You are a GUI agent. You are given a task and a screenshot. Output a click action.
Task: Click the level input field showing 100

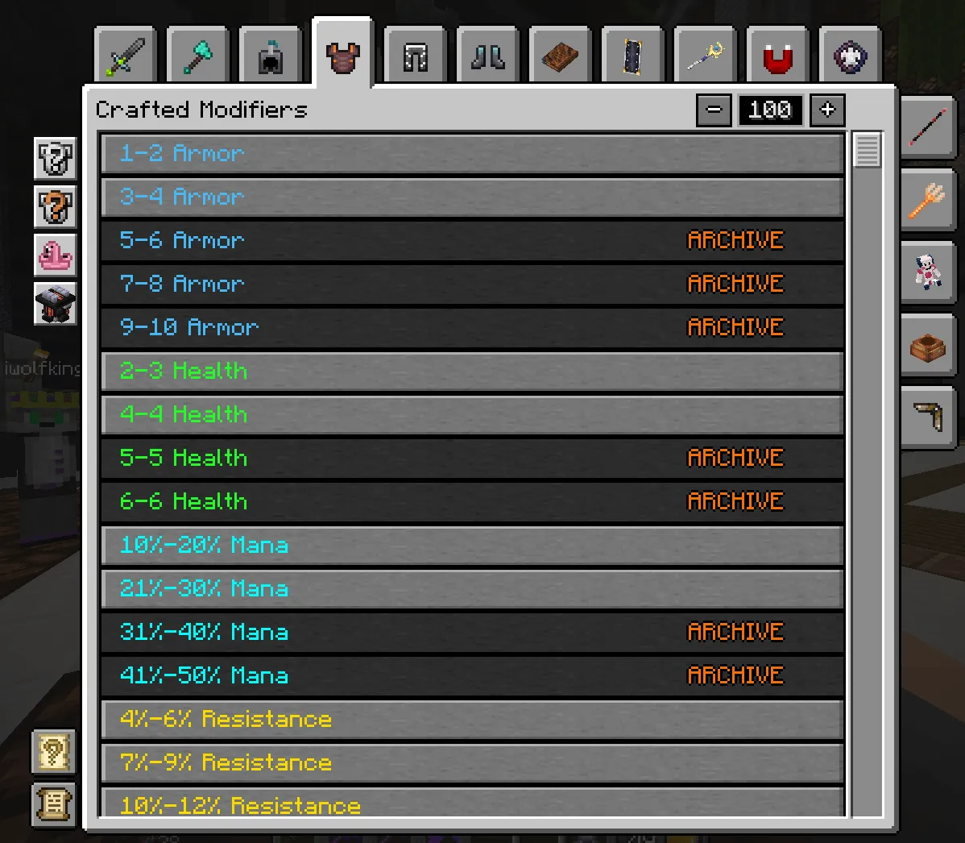pos(771,110)
